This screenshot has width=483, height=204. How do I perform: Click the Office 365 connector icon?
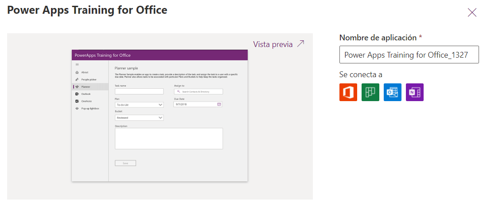pyautogui.click(x=348, y=92)
